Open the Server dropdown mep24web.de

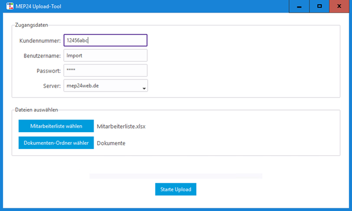(x=105, y=85)
